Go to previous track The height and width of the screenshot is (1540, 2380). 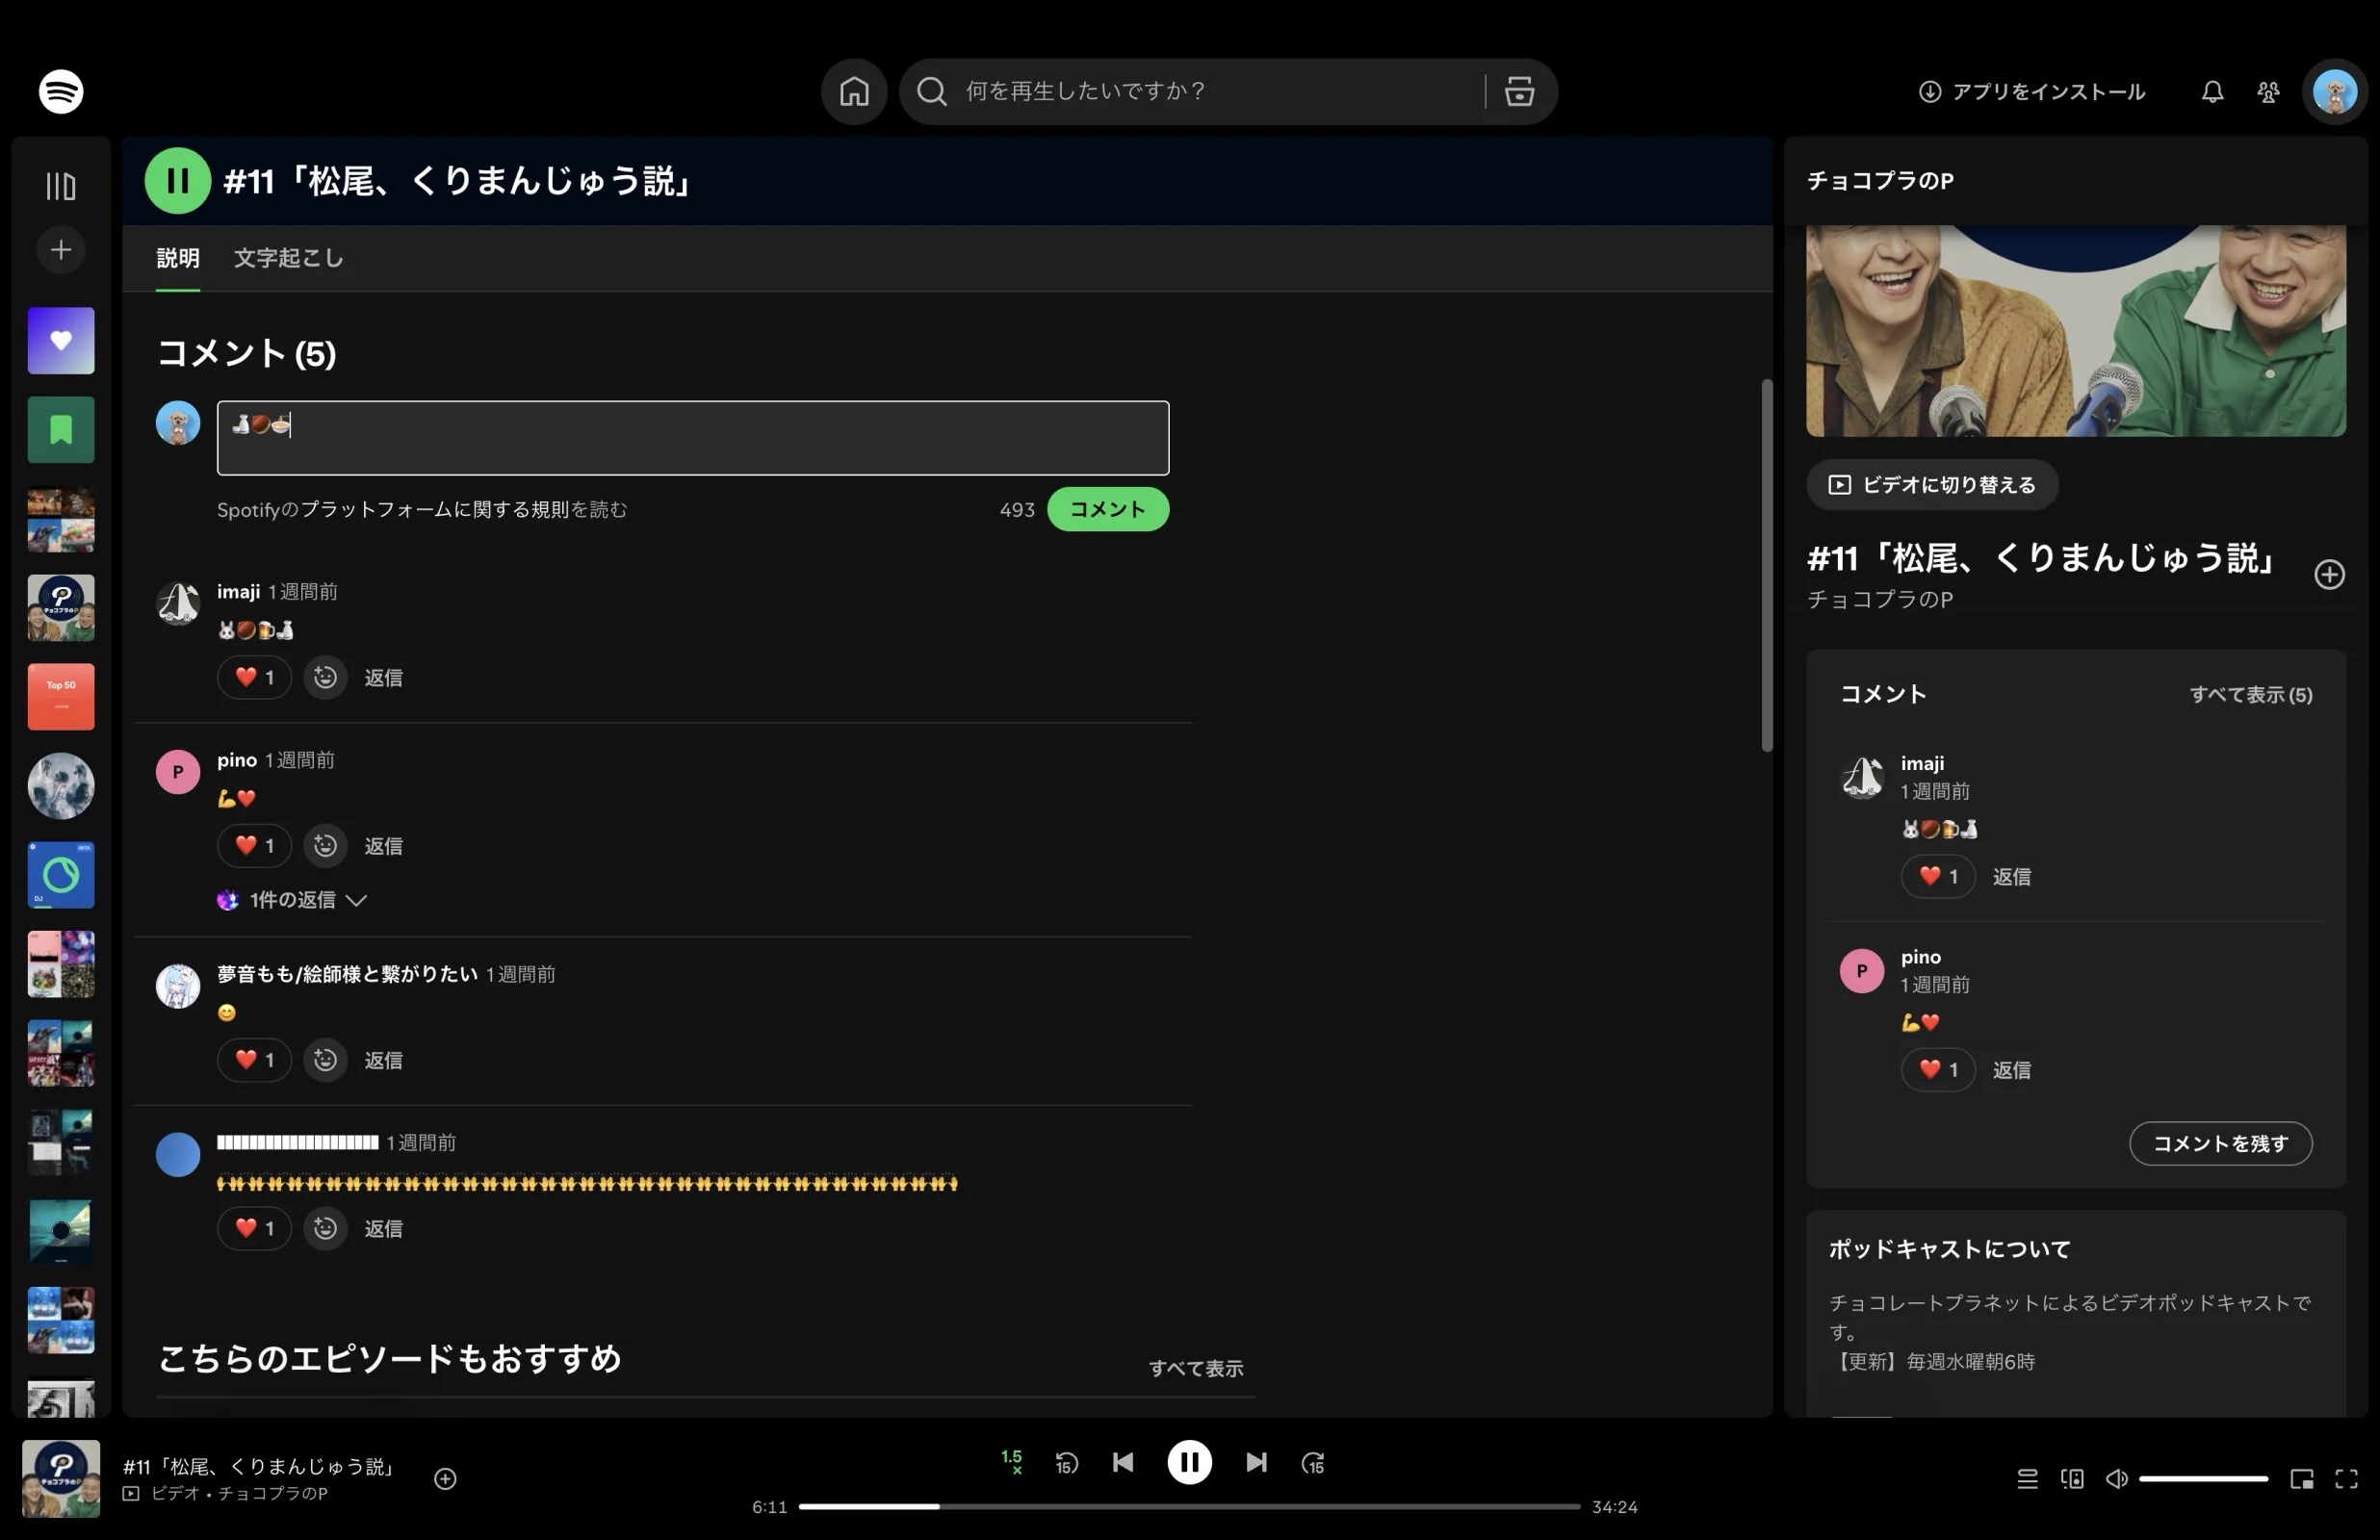(1123, 1462)
